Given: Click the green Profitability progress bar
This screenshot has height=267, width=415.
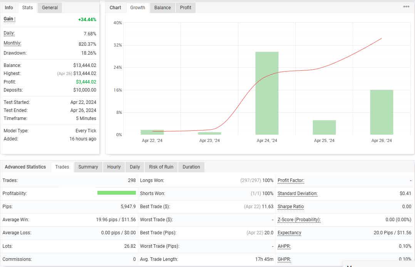Looking at the screenshot, I should pyautogui.click(x=117, y=193).
